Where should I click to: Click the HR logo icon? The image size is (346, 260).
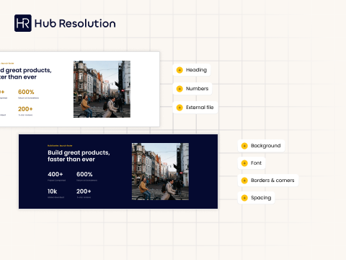(23, 23)
